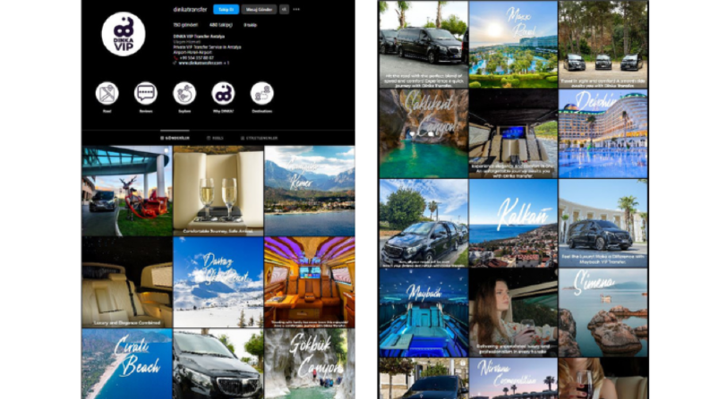The height and width of the screenshot is (399, 710).
Task: Open the van with red reindeer post
Action: pyautogui.click(x=127, y=191)
